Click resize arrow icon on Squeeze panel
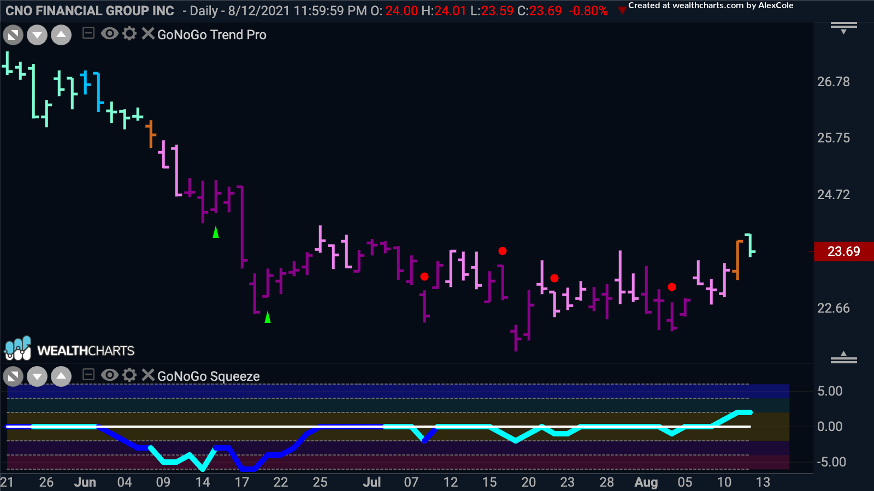Viewport: 874px width, 491px height. tap(13, 376)
